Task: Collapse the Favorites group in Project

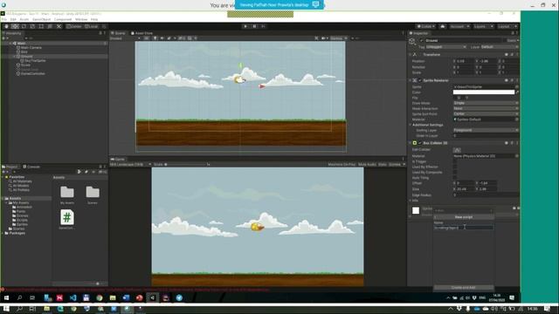Action: pos(3,177)
